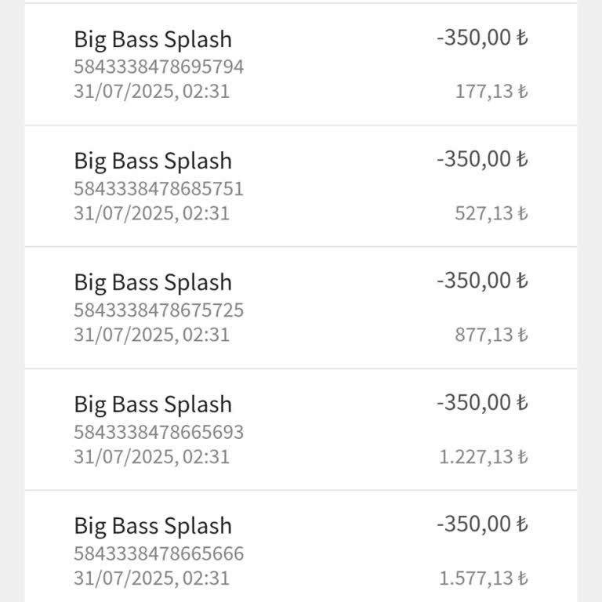Screen dimensions: 602x602
Task: Tap Big Bass Splash title above ID ending 5725
Action: [153, 282]
